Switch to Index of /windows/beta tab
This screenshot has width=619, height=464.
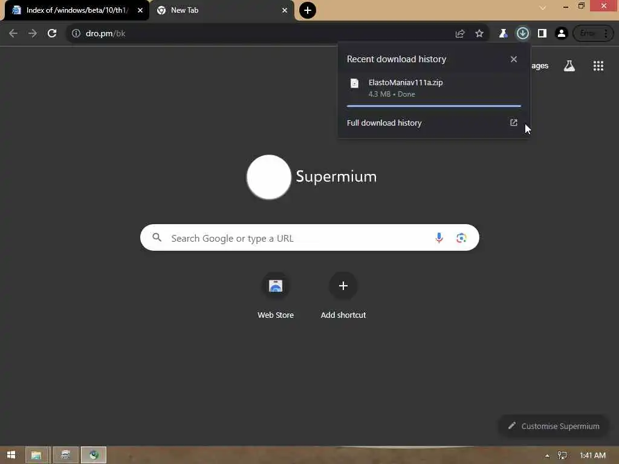point(77,10)
